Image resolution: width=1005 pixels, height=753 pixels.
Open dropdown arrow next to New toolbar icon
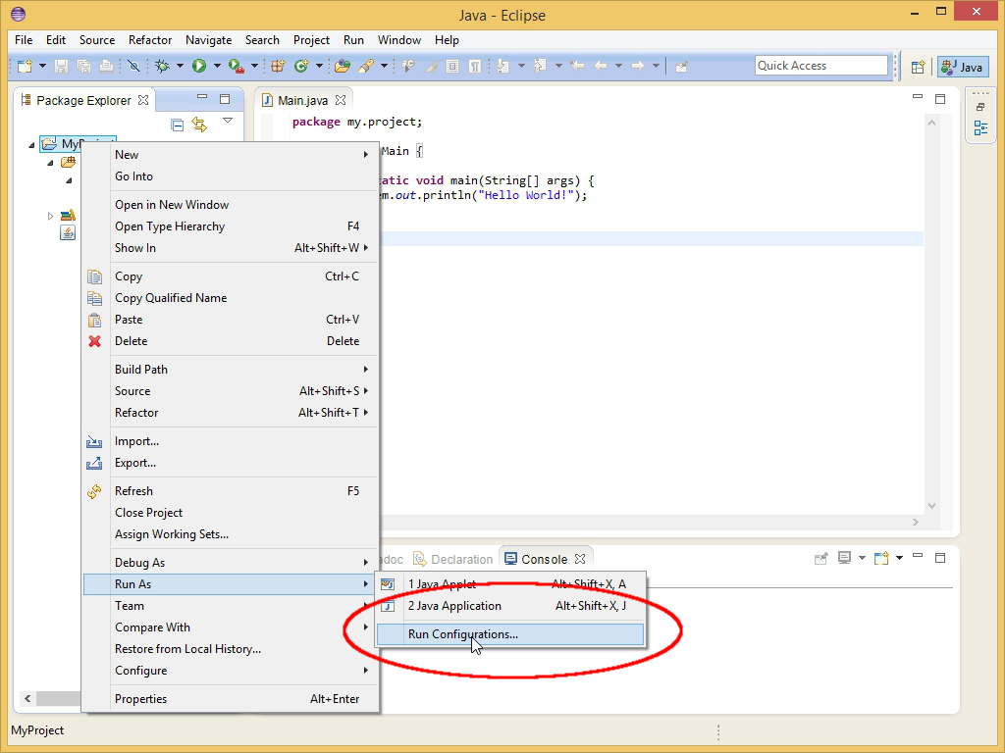point(42,66)
